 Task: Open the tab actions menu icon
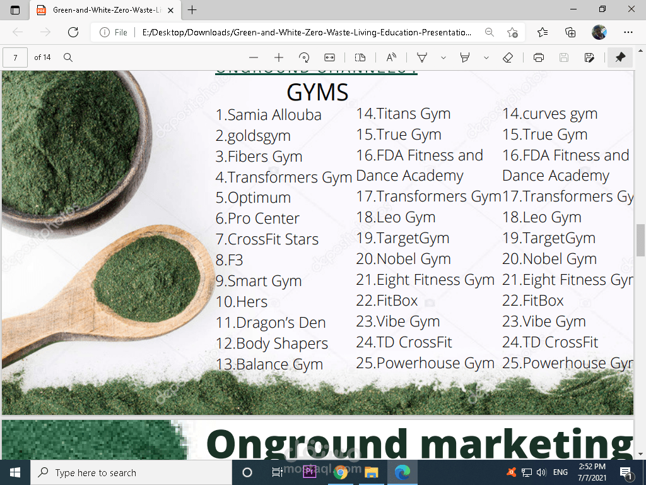tap(15, 10)
